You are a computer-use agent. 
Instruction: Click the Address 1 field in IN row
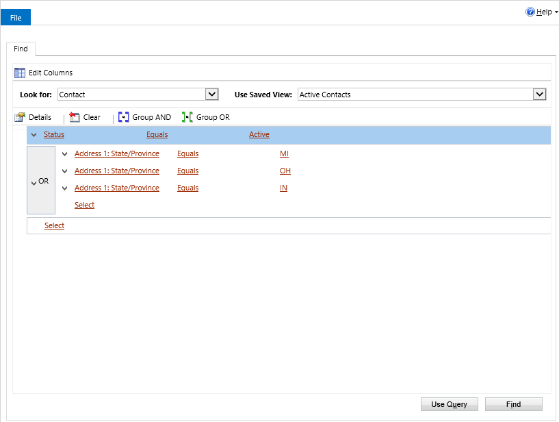pyautogui.click(x=117, y=188)
